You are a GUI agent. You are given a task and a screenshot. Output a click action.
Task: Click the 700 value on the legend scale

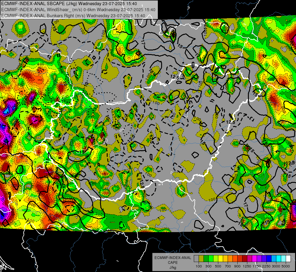228,266
